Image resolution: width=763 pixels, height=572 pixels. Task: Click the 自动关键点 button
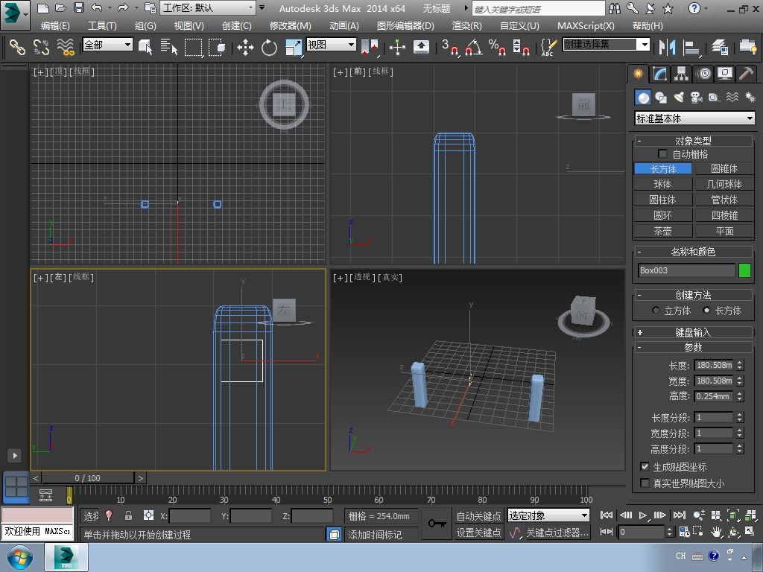[x=478, y=516]
